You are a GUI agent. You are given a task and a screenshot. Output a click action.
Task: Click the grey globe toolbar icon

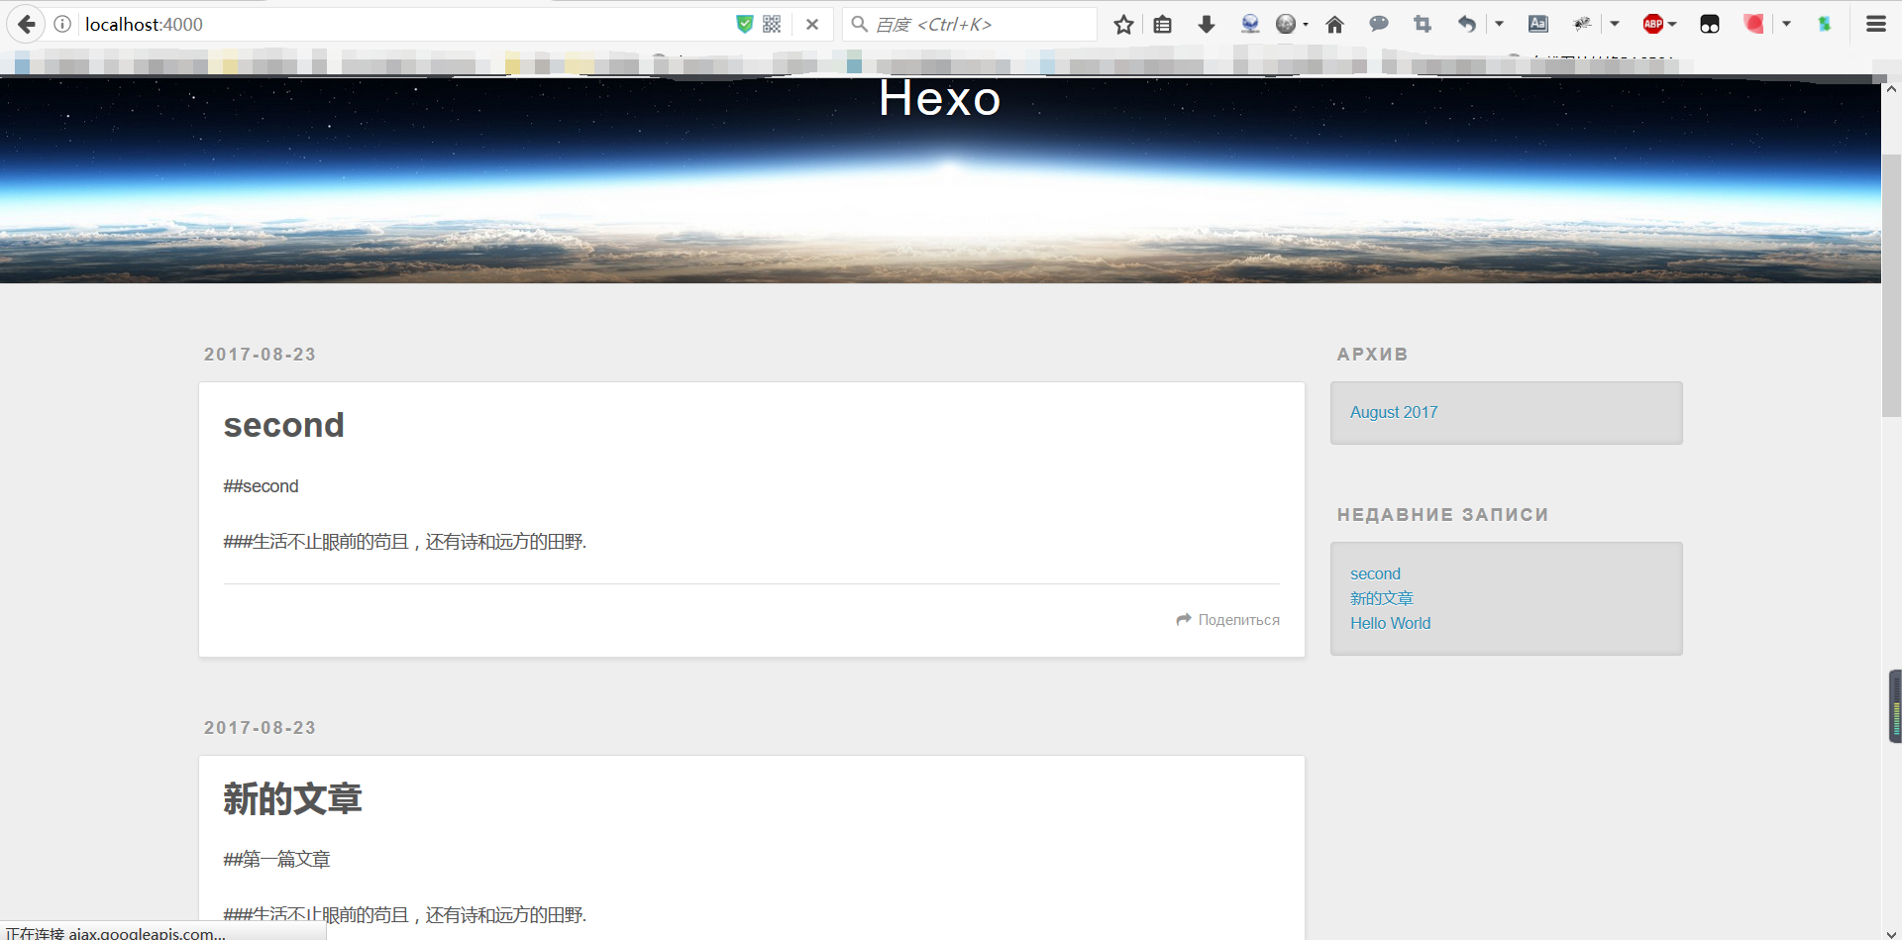[x=1286, y=24]
